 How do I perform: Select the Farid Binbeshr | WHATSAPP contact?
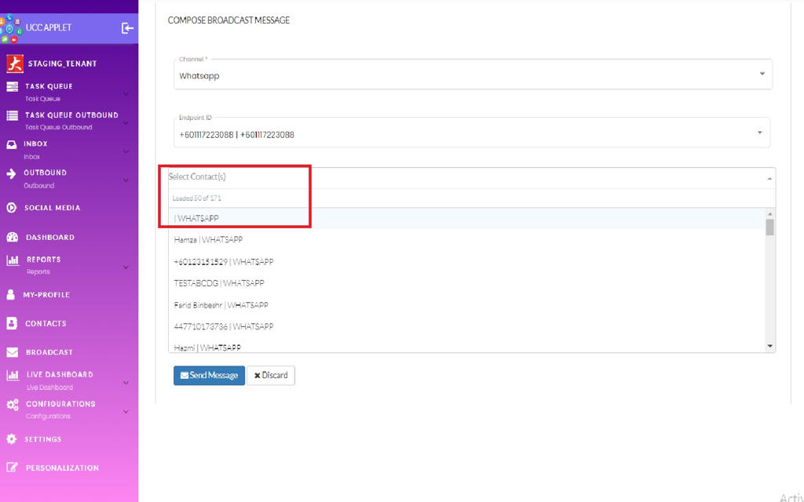(221, 305)
